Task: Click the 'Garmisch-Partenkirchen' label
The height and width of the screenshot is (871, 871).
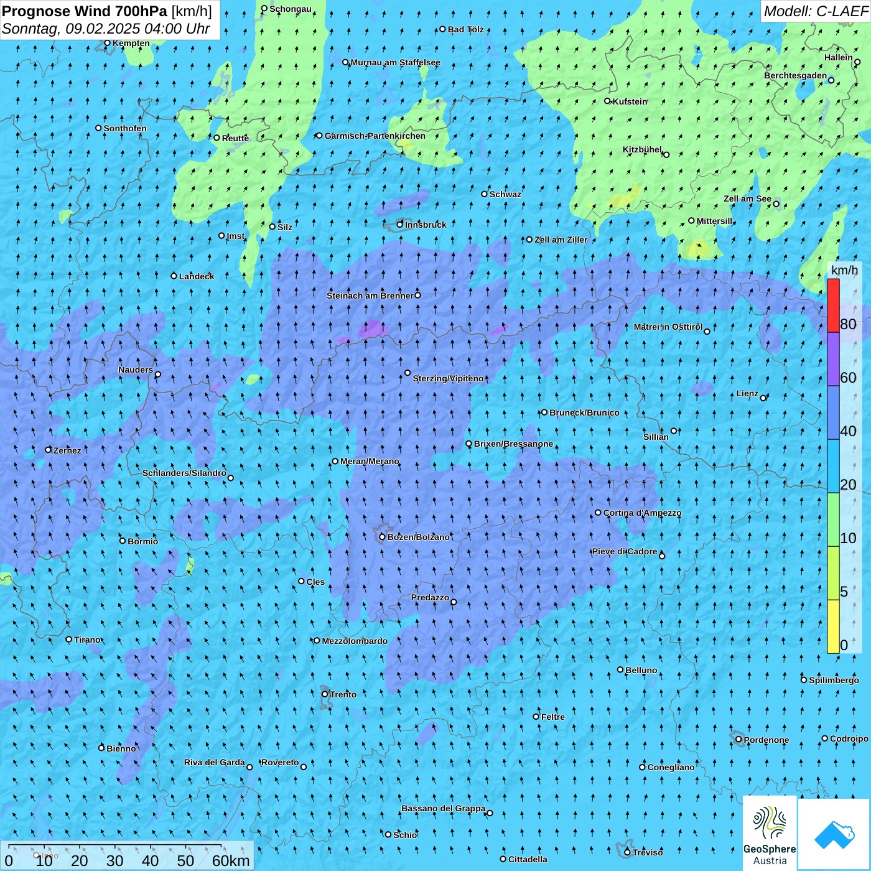Action: [x=375, y=136]
